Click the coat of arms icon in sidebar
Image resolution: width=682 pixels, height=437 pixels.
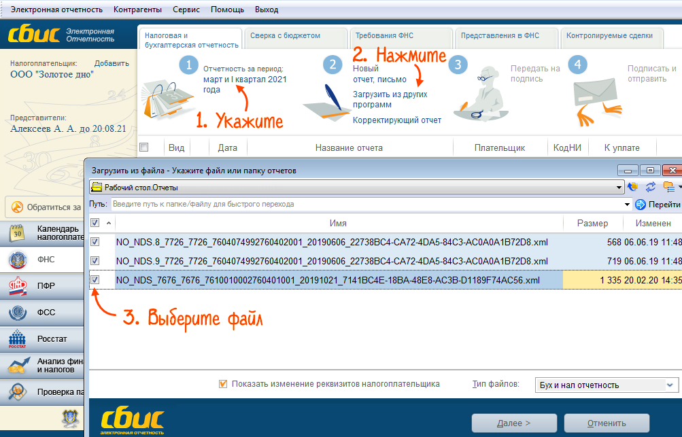(70, 418)
